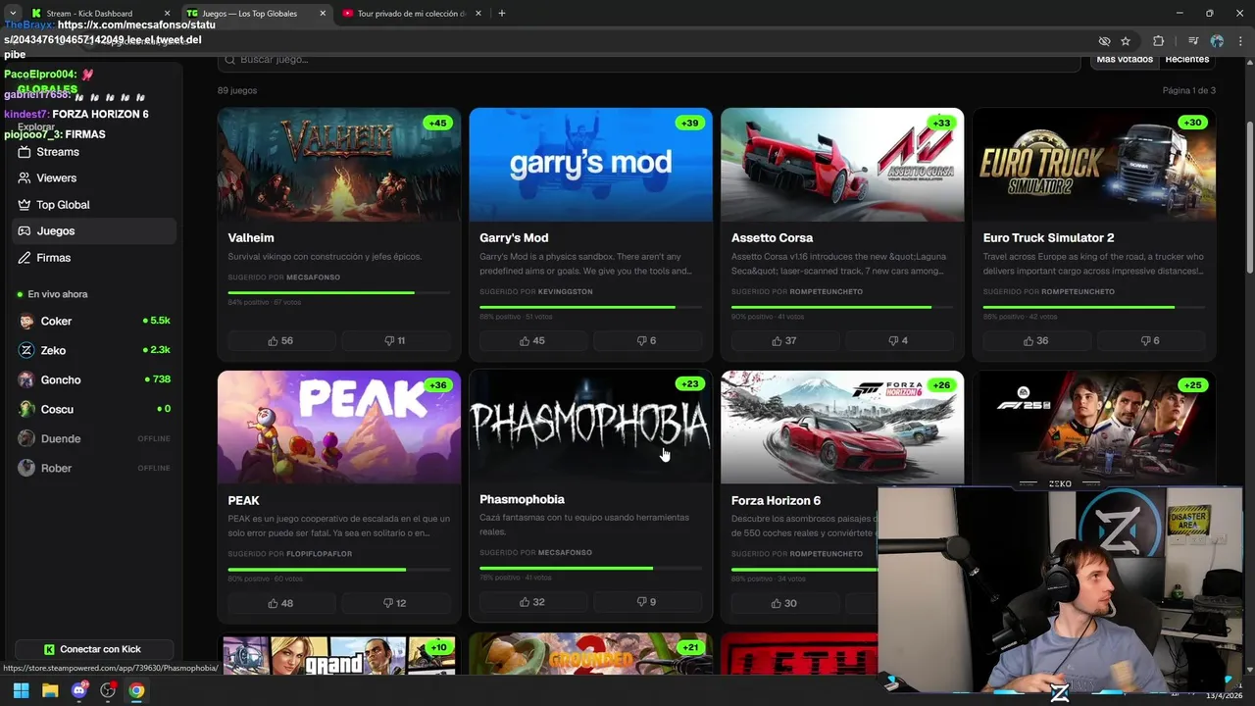Open the Euro Truck Simulator 2 thumbnail
The height and width of the screenshot is (706, 1255).
tap(1094, 165)
